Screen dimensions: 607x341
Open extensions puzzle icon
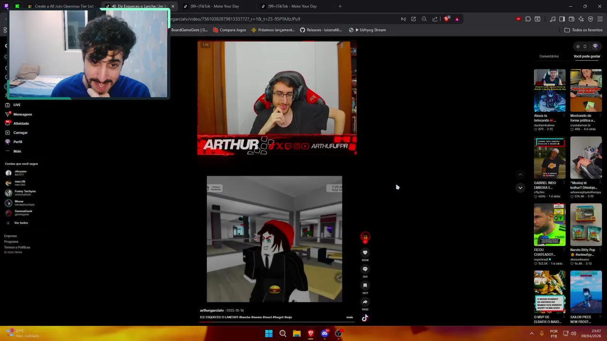click(x=528, y=19)
